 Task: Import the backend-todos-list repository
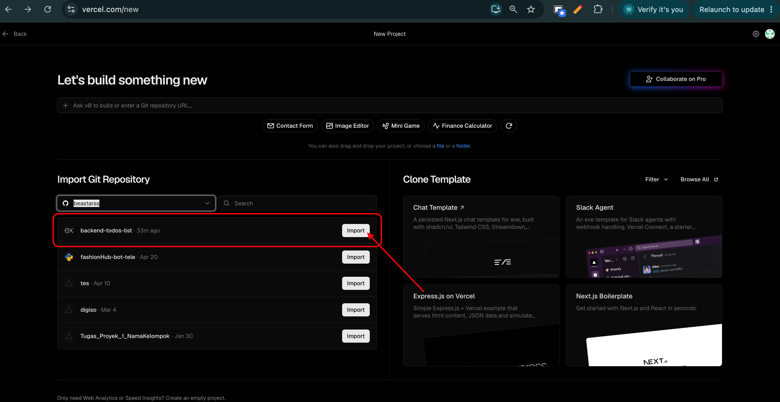click(356, 231)
